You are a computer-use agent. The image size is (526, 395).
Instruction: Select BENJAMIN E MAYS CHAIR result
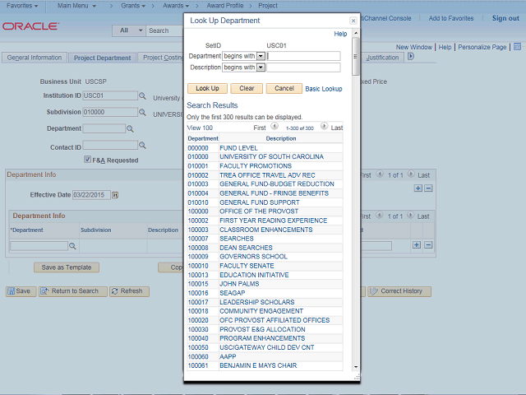[x=258, y=365]
